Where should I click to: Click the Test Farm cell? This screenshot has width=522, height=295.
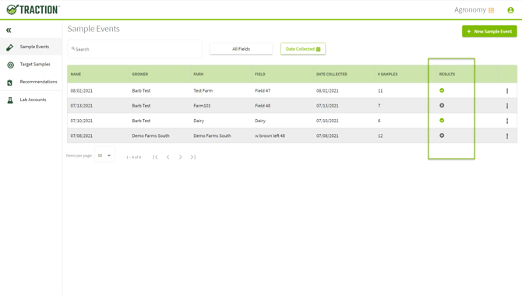coord(203,90)
